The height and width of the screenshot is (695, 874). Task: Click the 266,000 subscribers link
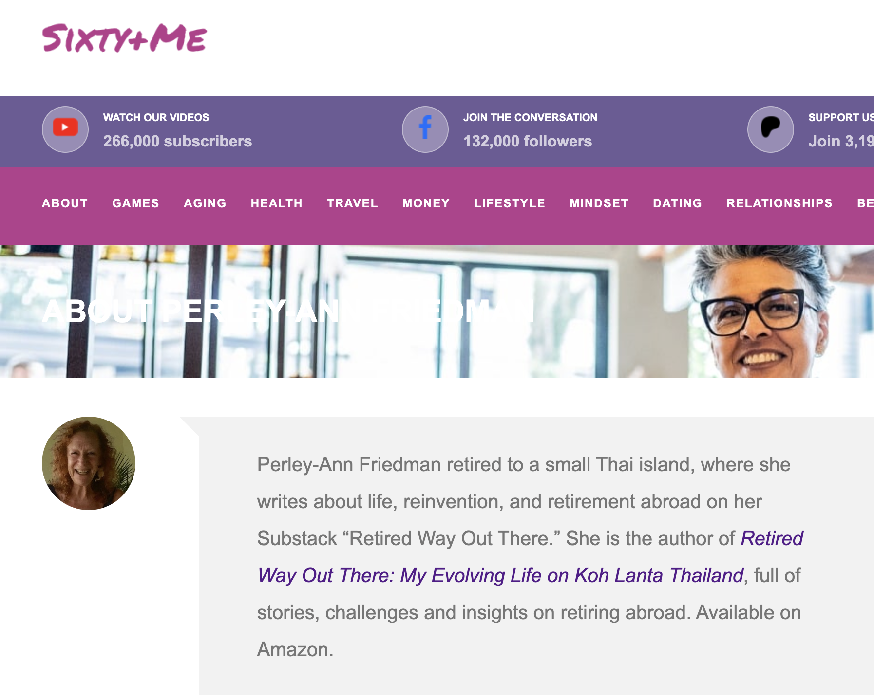point(177,141)
